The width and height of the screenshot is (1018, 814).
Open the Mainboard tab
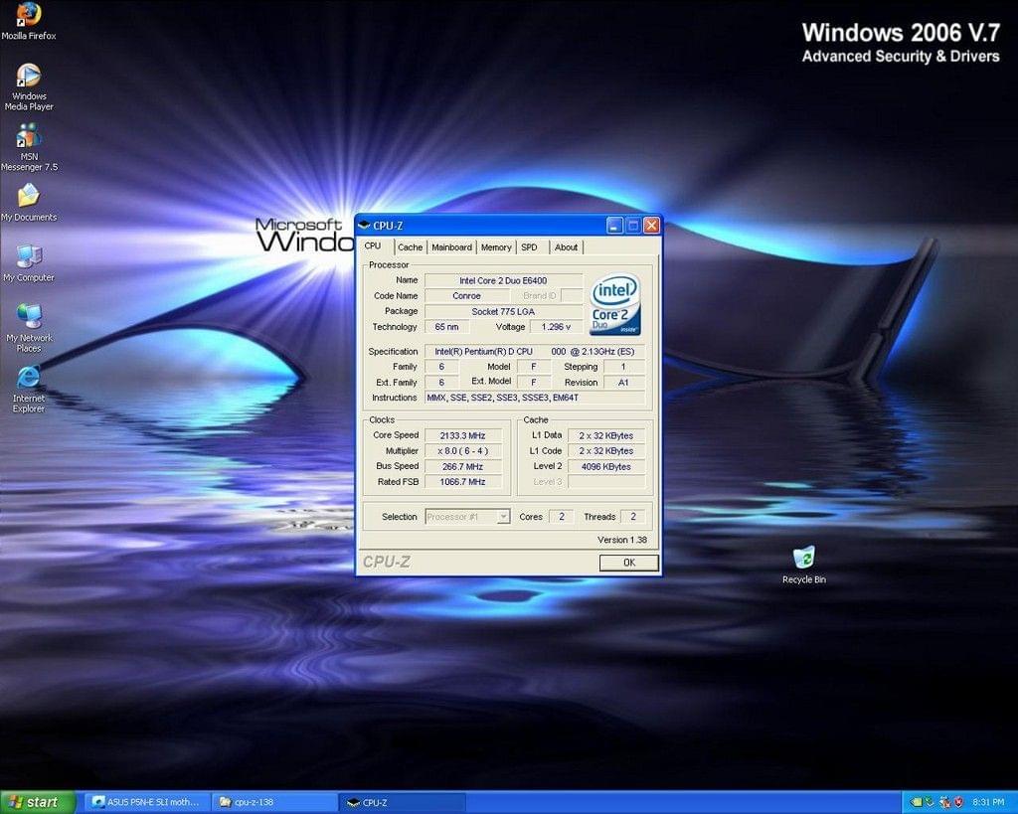452,247
